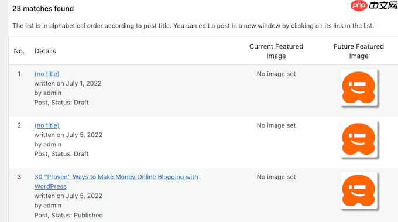398x222 pixels.
Task: Open the first (no title) post link
Action: coord(47,74)
